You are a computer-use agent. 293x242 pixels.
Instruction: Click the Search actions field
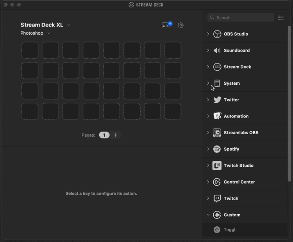(x=241, y=18)
